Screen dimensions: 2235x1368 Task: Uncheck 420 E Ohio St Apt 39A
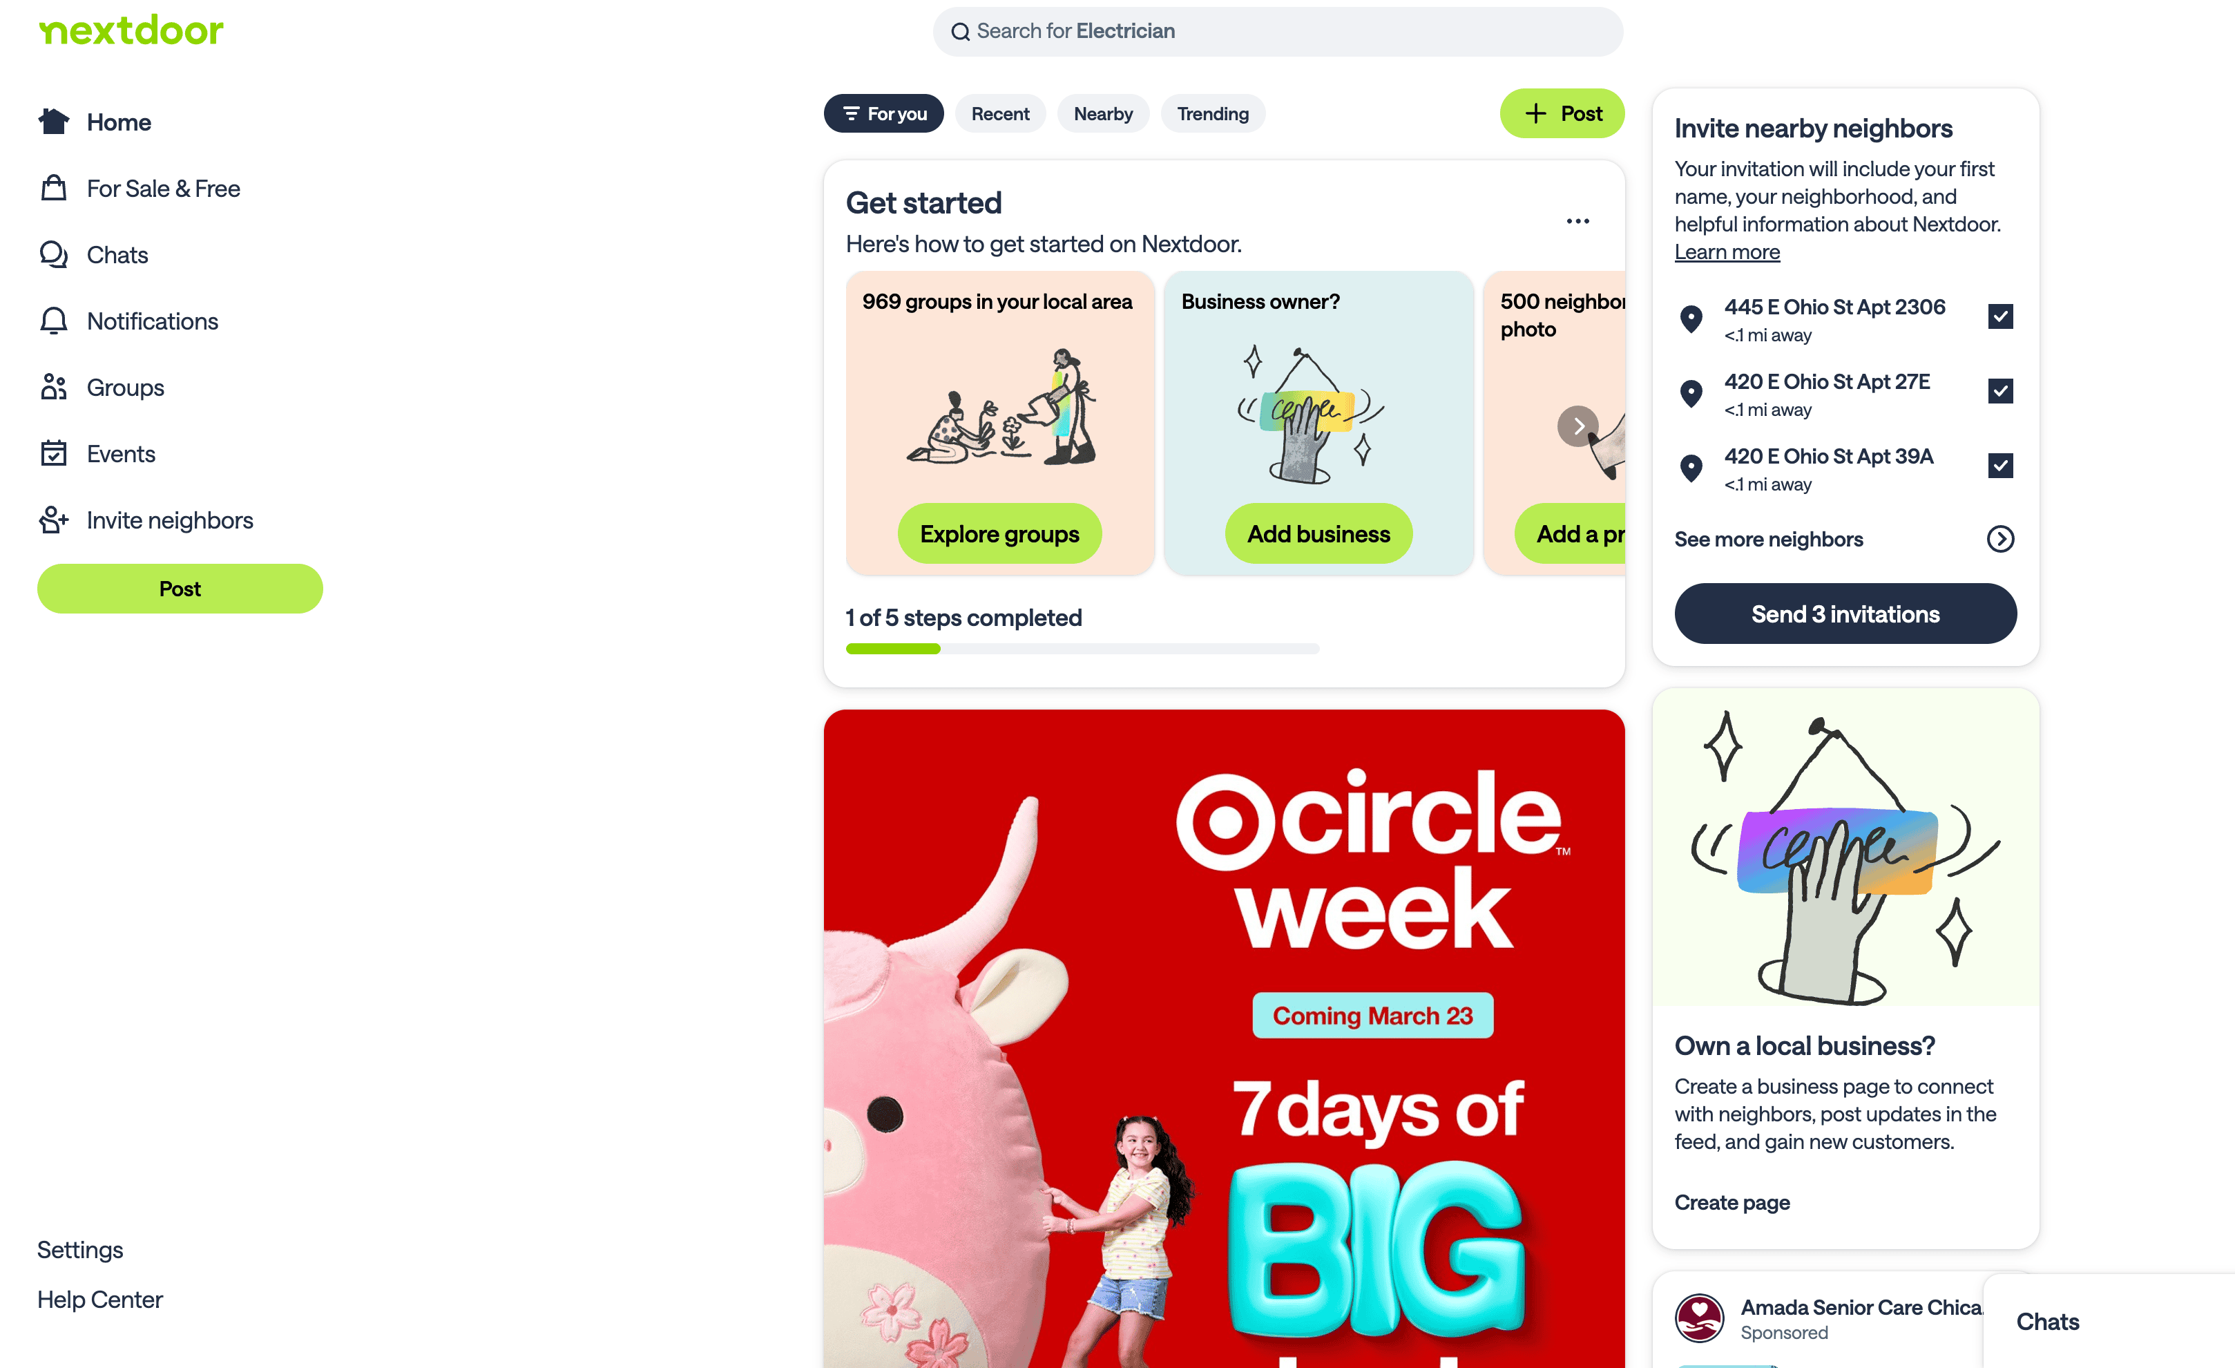[2000, 464]
